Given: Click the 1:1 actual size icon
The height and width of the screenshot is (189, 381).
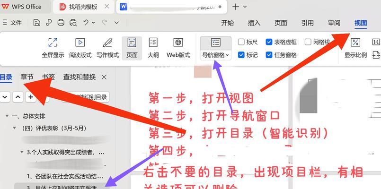Looking at the screenshot, I should pos(376,42).
